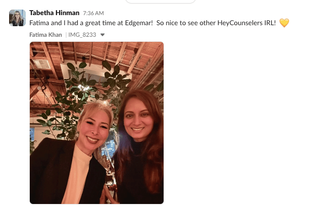This screenshot has height=208, width=309.
Task: Click the yellow heart emoji
Action: pyautogui.click(x=284, y=23)
